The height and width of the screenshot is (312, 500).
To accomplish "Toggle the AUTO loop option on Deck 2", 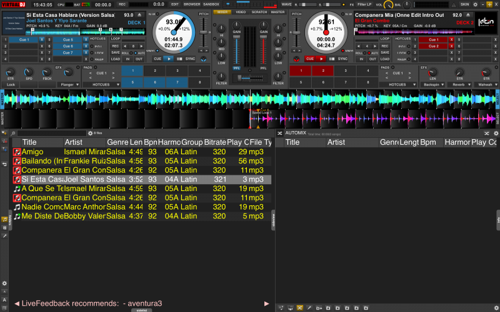I will point(369,53).
